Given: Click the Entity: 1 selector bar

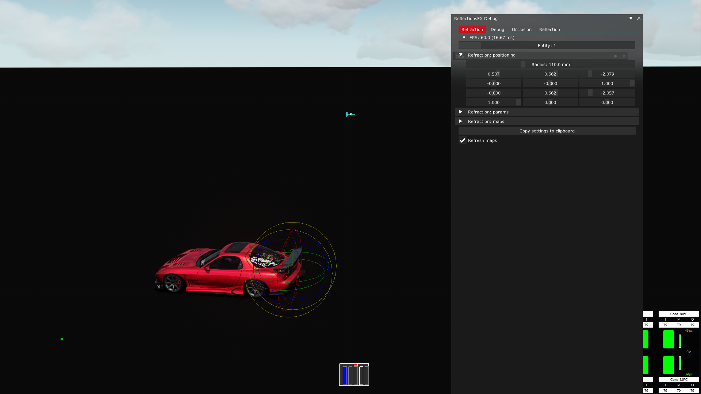Looking at the screenshot, I should coord(547,45).
